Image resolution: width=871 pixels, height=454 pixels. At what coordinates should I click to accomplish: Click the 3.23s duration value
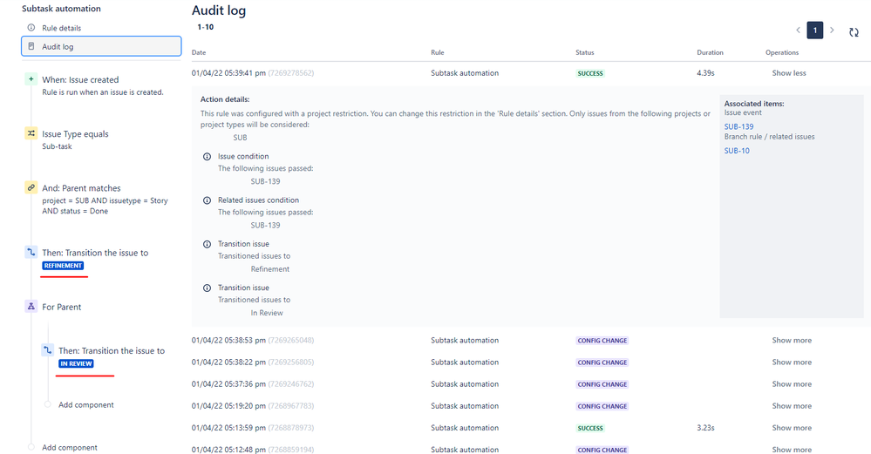click(705, 428)
